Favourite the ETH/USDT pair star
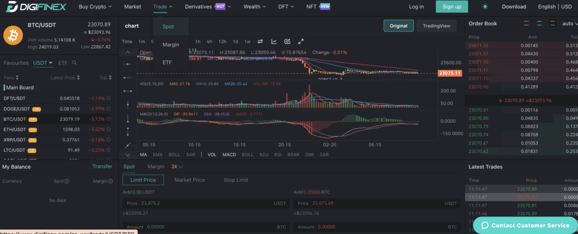Viewport: 578px width, 234px height. click(x=108, y=129)
